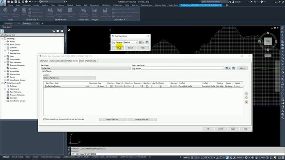Expand top Alignments node in Toolspace

[5, 50]
